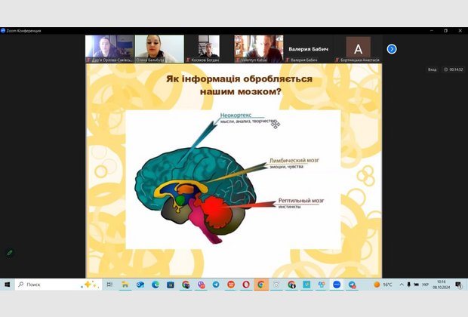Select Олена Бальбуза's video thumbnail
The image size is (468, 317).
[159, 48]
